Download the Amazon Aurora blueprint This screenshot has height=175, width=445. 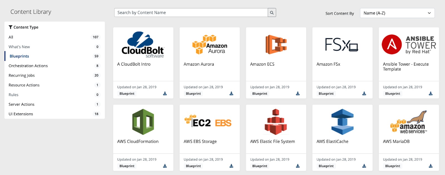231,94
